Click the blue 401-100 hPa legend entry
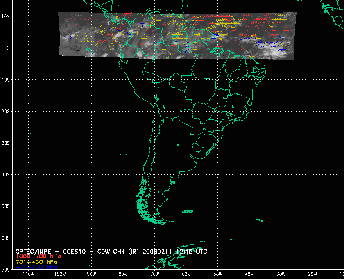The width and height of the screenshot is (344, 279). pos(36,267)
